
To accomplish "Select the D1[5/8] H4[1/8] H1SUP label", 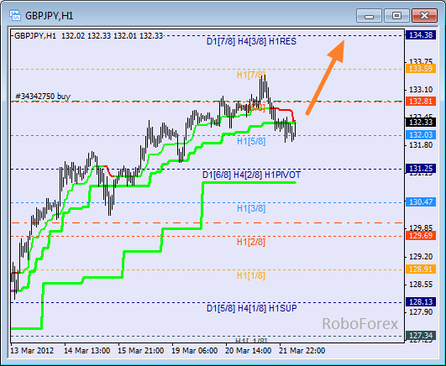I will tap(252, 308).
